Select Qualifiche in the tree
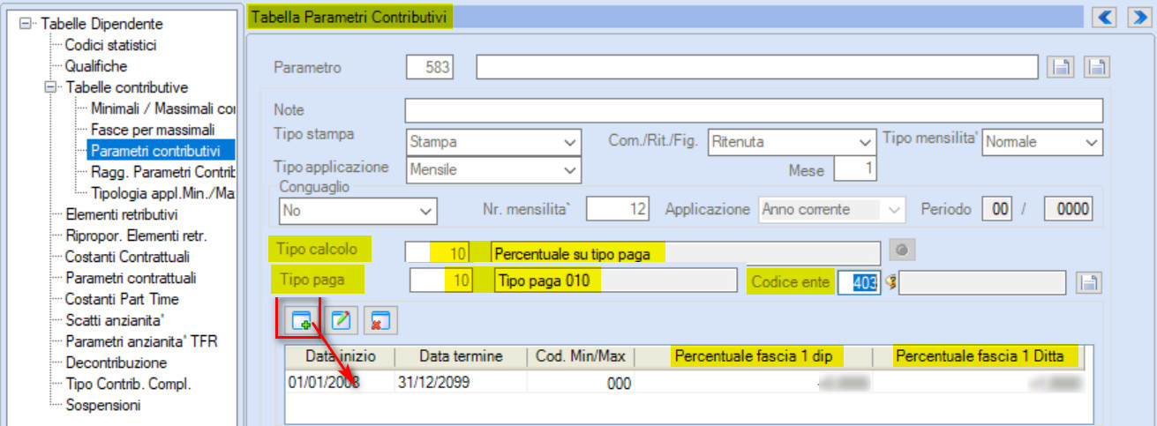Screen dimensions: 1157x426 [x=96, y=66]
